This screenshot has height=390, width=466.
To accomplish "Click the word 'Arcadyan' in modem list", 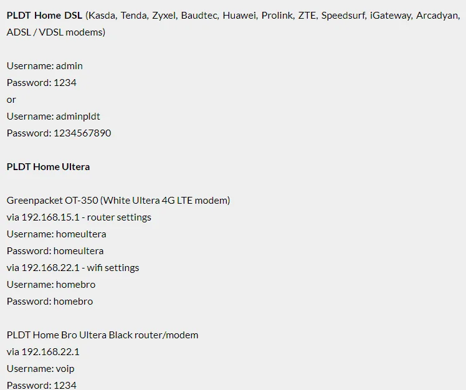I will (x=437, y=16).
